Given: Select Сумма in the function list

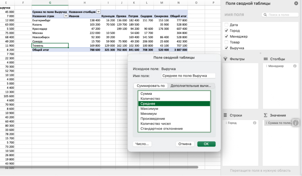Looking at the screenshot, I should tap(174, 94).
